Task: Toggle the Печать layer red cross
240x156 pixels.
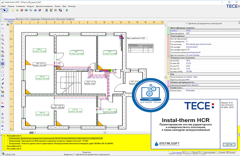Action: [228, 152]
